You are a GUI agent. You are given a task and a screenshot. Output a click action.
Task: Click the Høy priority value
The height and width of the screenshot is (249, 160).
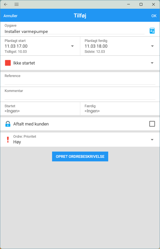tap(17, 142)
